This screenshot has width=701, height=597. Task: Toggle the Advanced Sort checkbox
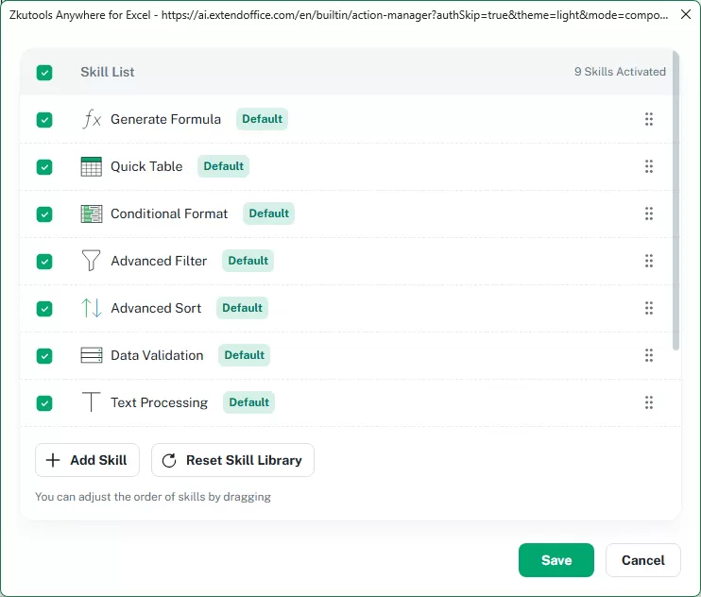coord(44,309)
